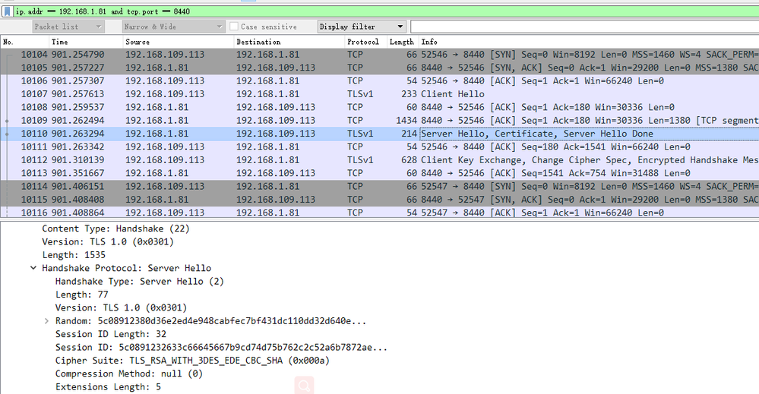This screenshot has width=759, height=394.
Task: Select packet 10106 ACK row
Action: click(x=380, y=80)
